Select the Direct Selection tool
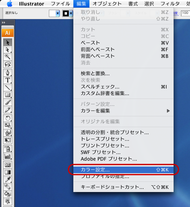The image size is (190, 207). (x=8, y=49)
